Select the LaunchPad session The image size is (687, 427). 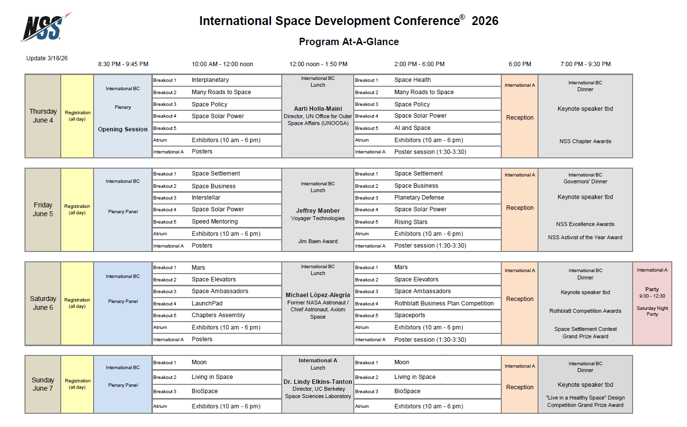coord(207,303)
